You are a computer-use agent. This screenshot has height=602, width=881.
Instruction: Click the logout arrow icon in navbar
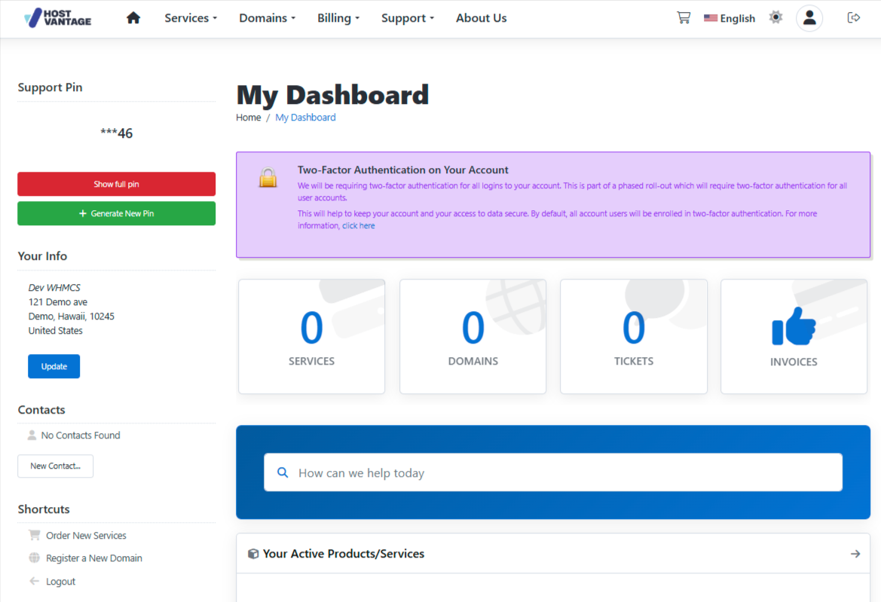(x=853, y=18)
